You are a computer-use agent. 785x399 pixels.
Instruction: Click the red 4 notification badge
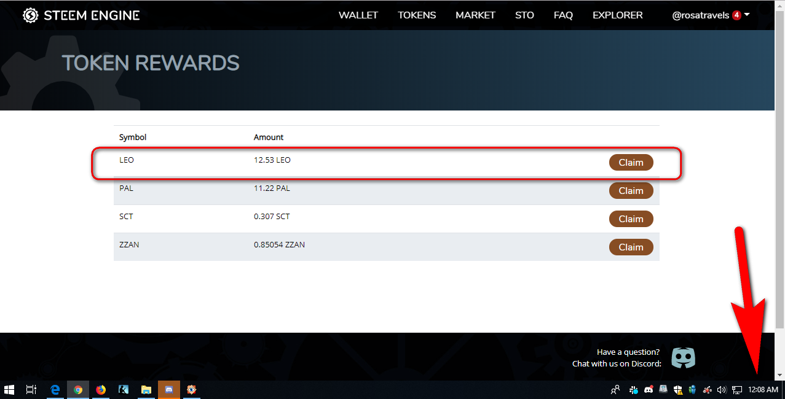pos(736,15)
